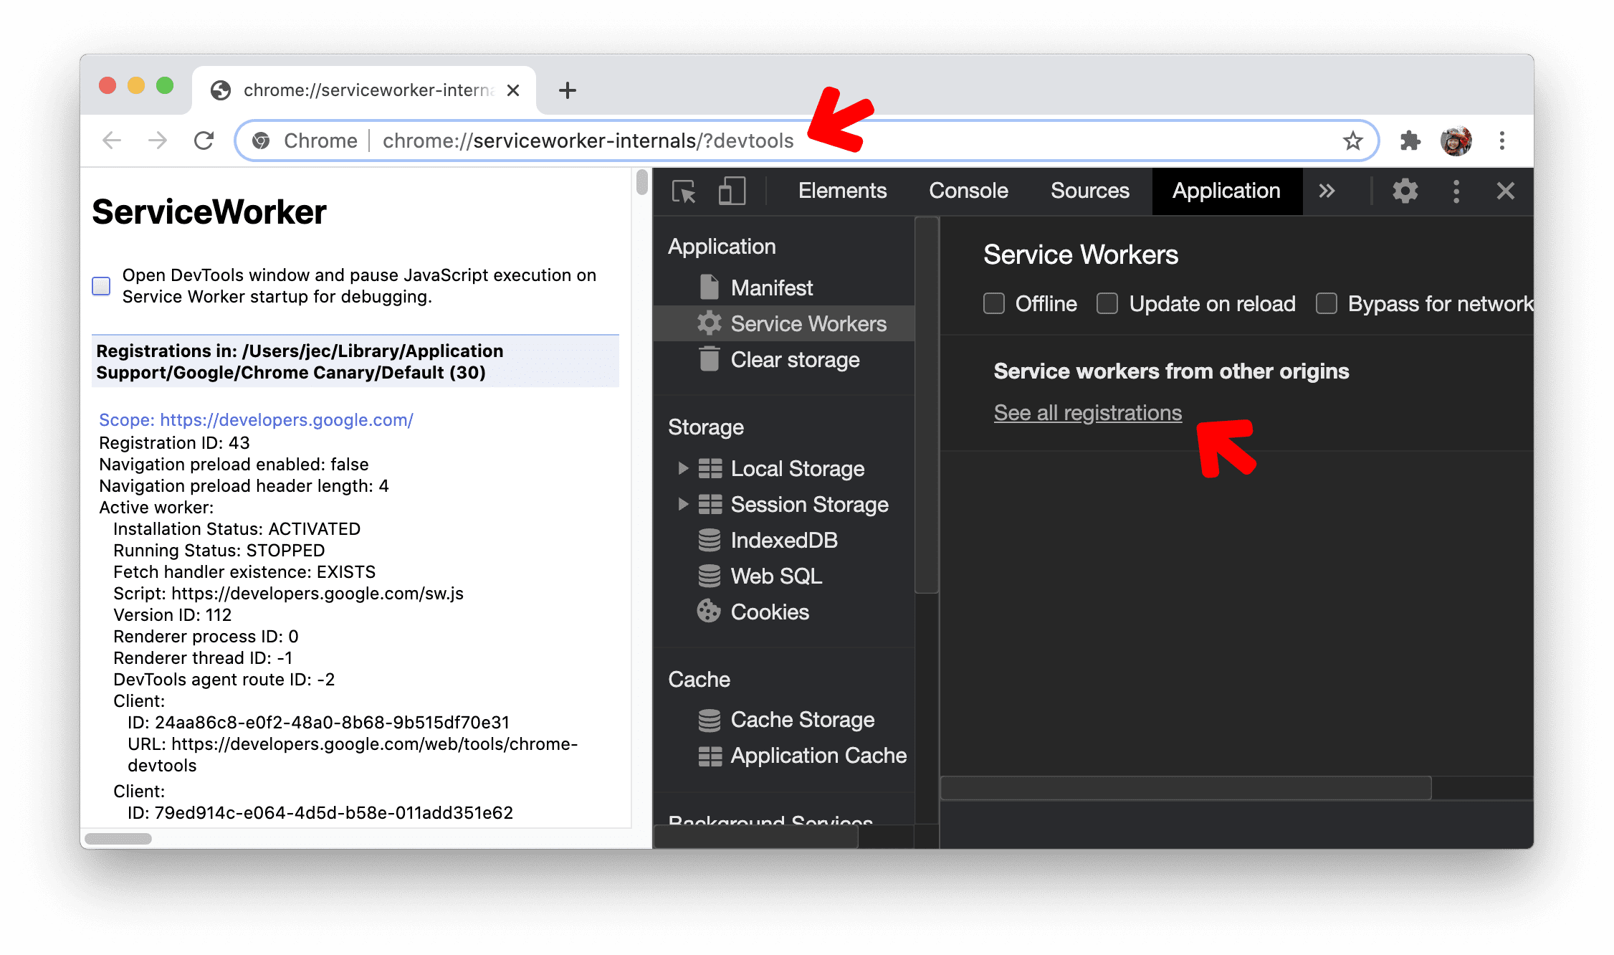
Task: Click See all registrations link
Action: point(1086,412)
